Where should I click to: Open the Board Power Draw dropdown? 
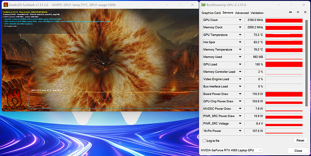pyautogui.click(x=240, y=94)
